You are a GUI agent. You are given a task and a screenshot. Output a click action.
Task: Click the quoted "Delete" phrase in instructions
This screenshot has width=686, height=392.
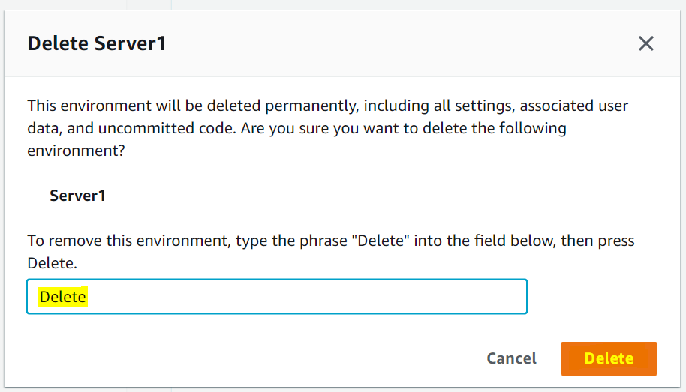[373, 241]
